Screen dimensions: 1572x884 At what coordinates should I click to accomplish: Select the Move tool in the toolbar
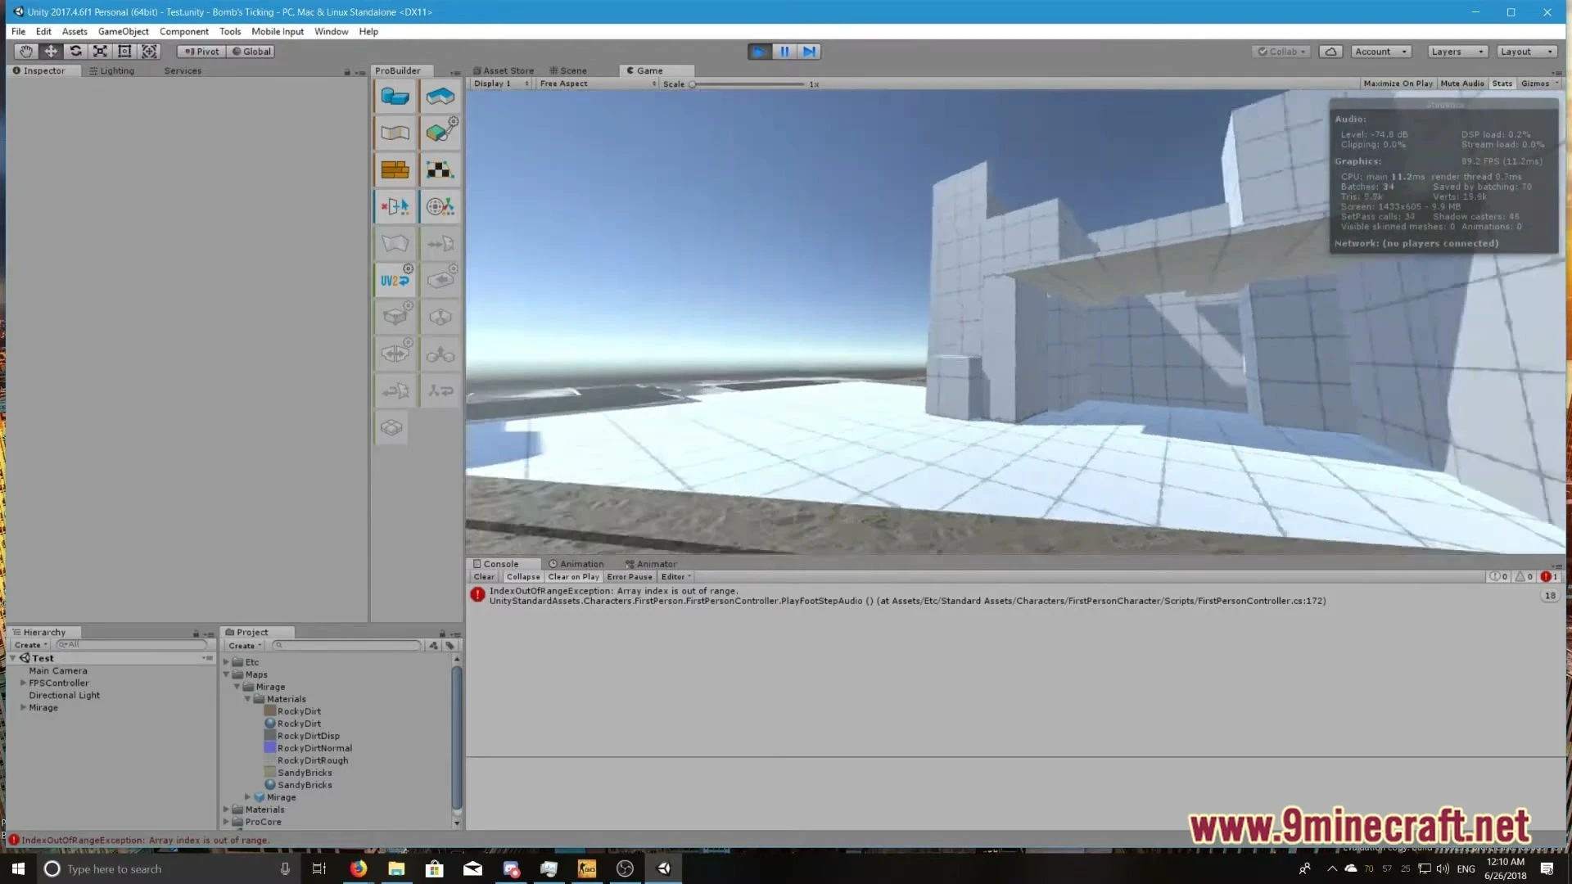[x=51, y=51]
